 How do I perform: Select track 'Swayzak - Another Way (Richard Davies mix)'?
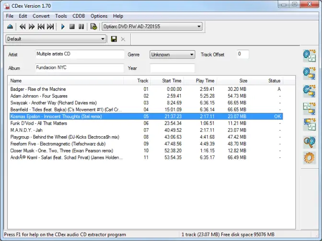coord(146,103)
